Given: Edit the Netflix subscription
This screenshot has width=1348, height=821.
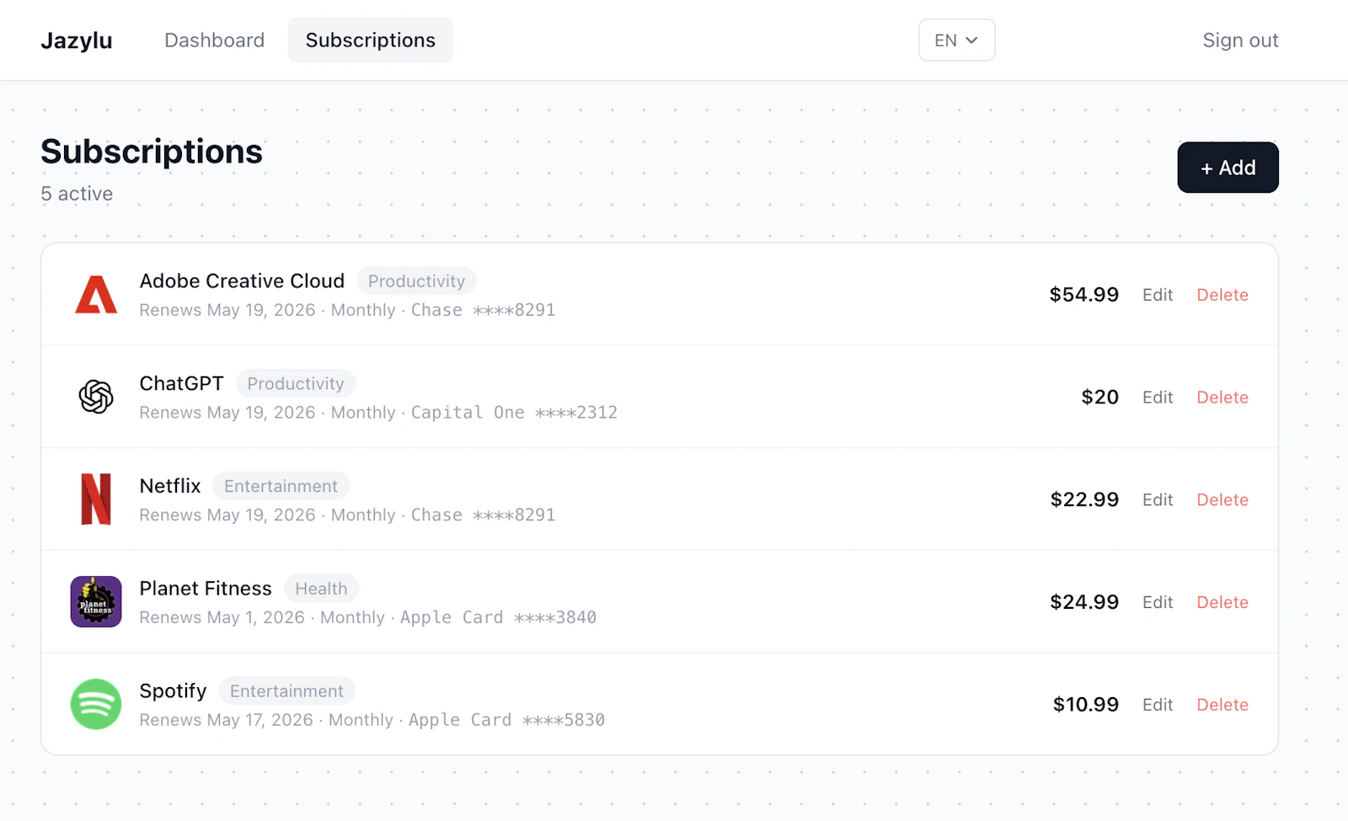Looking at the screenshot, I should 1158,500.
